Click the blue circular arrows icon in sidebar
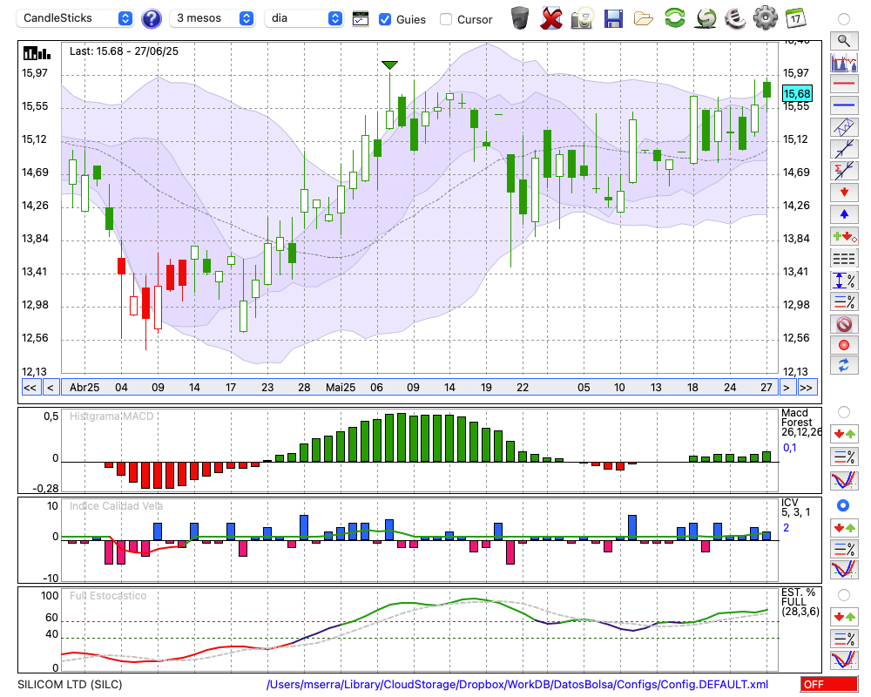 [x=844, y=365]
